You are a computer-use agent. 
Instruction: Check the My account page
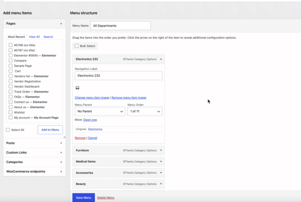(x=11, y=118)
